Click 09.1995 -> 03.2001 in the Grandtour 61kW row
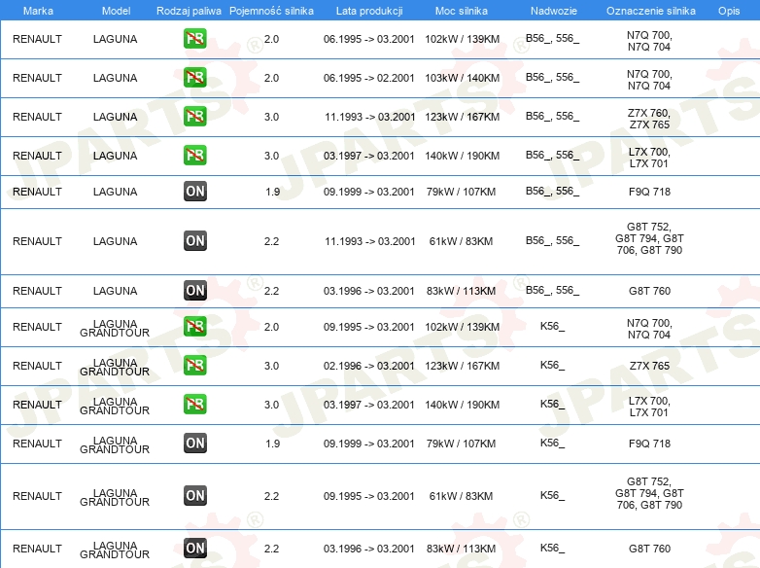Screen dimensions: 760x568 point(369,496)
